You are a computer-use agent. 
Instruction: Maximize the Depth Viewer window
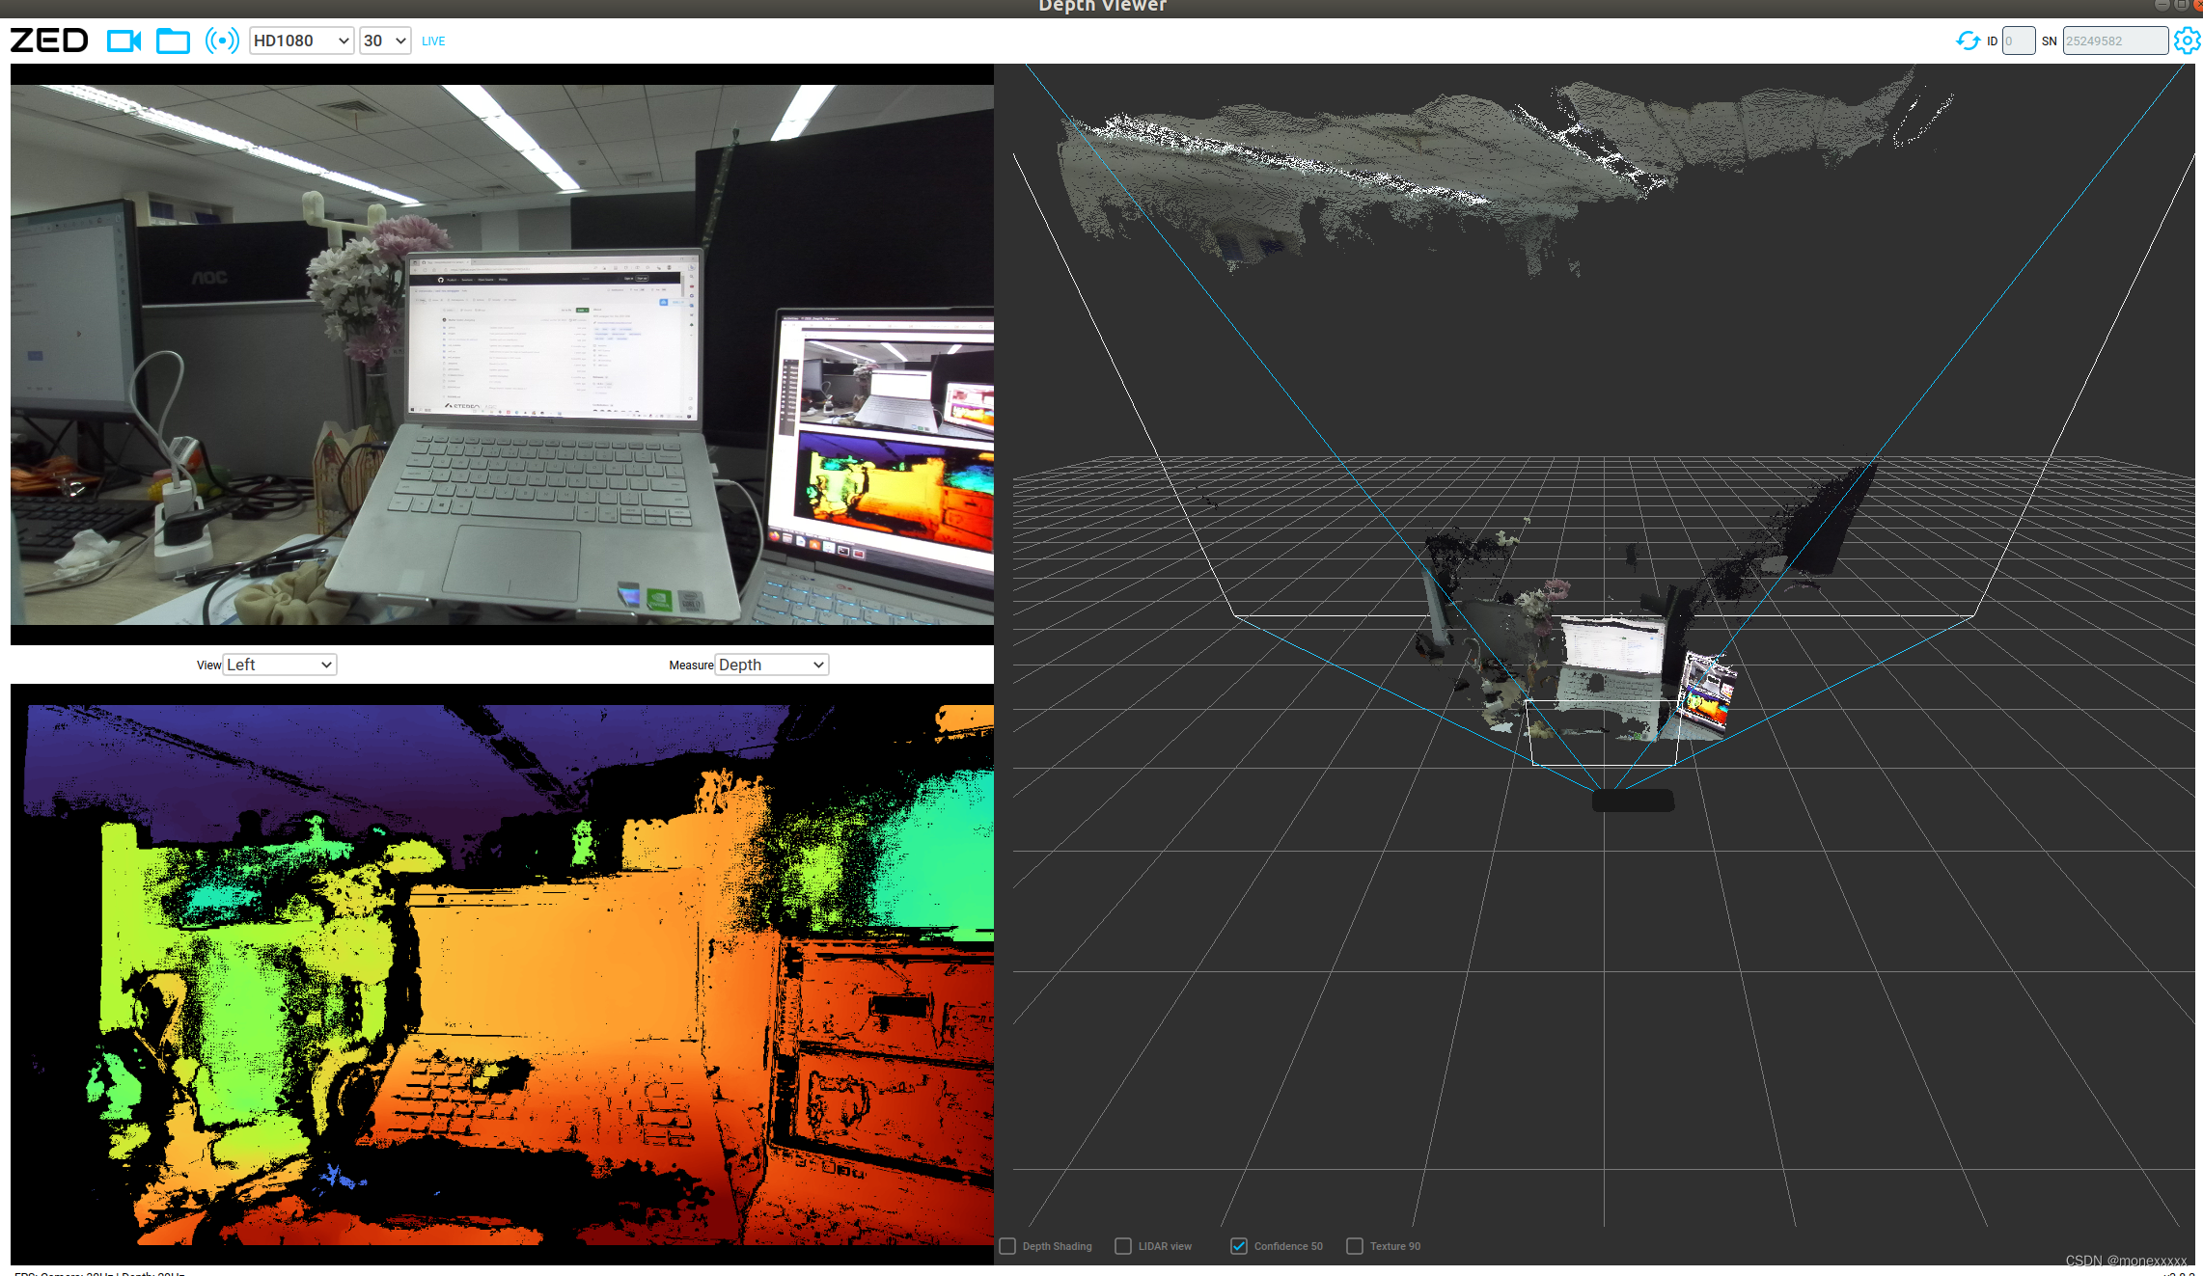click(x=2181, y=5)
